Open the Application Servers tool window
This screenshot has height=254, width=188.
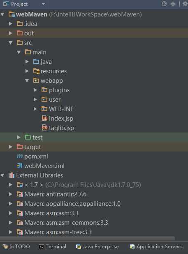point(156,247)
